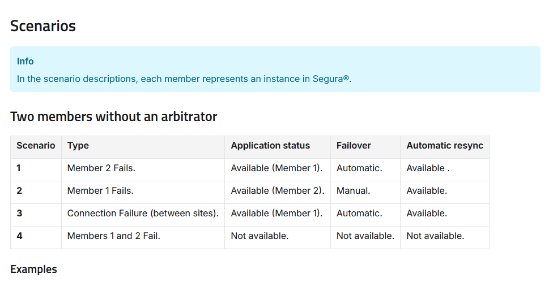Select scenario number 2 cell
Screen dimensions: 553x283
(x=19, y=191)
